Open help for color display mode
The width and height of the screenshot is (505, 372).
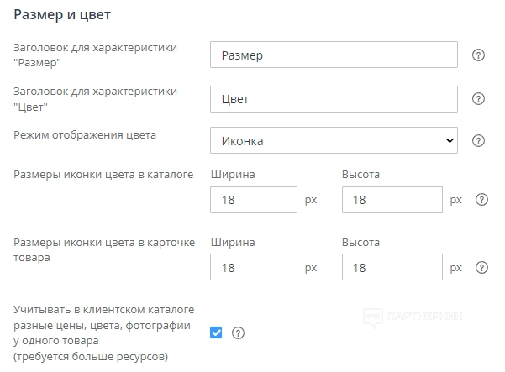pyautogui.click(x=479, y=141)
